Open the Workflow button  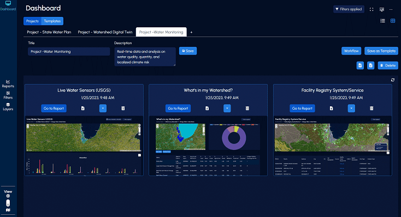pos(351,51)
